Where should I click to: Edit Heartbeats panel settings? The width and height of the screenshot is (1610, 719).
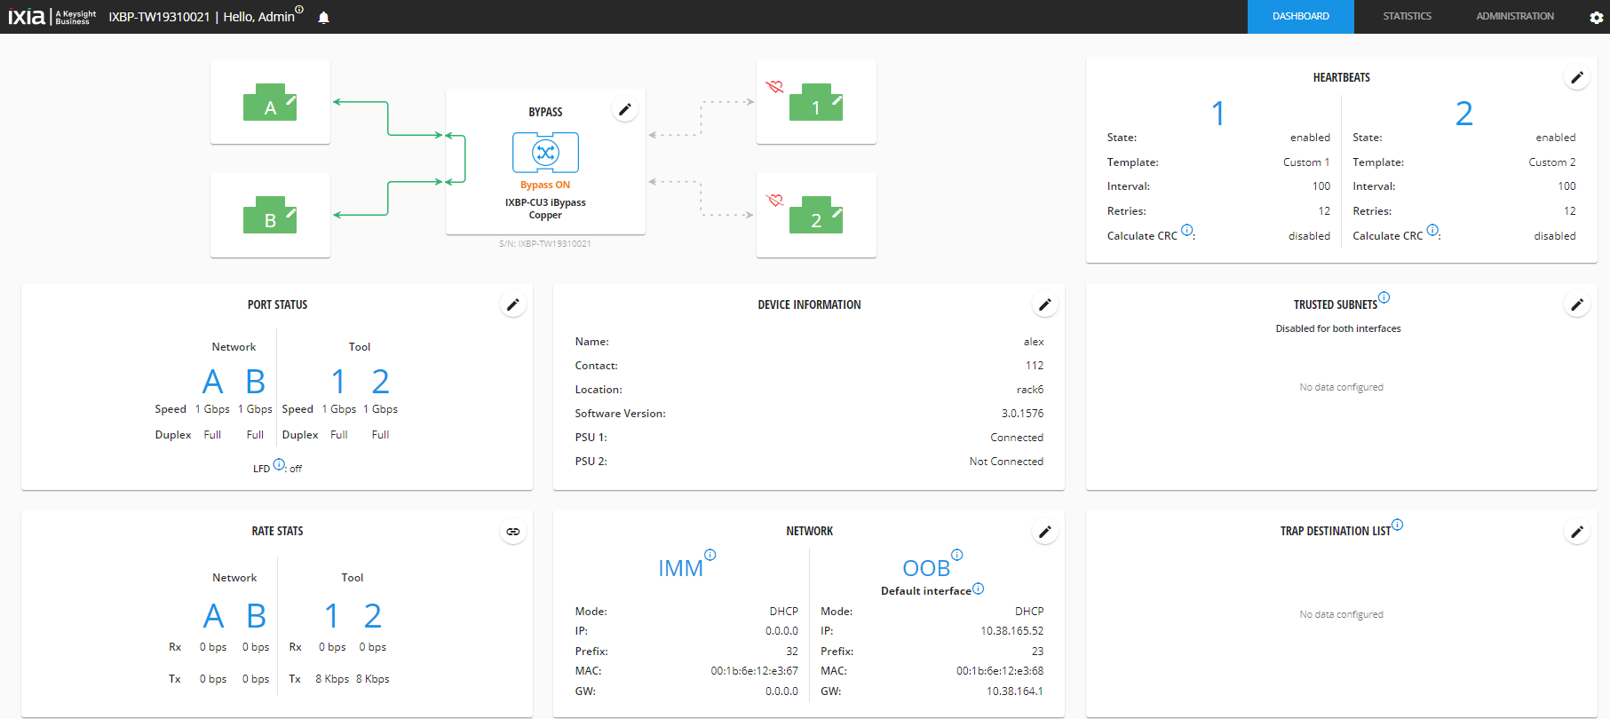pyautogui.click(x=1576, y=78)
